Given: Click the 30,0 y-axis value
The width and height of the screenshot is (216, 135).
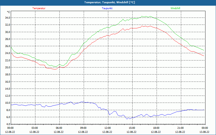Looking at the screenshot, I should click(x=8, y=32).
